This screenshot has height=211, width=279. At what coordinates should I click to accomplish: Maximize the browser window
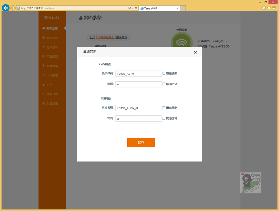coord(266,2)
